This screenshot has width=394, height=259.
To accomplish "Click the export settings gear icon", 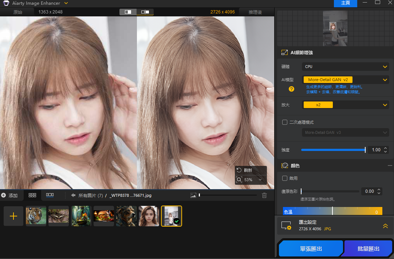I will [287, 225].
